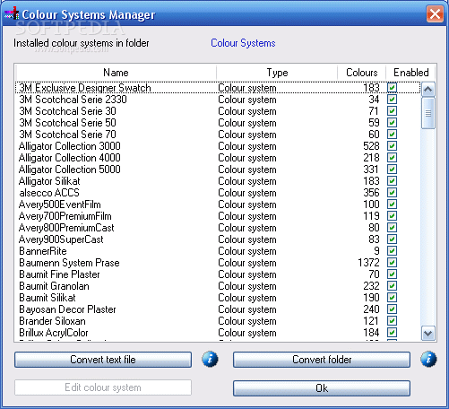Disable Alligator Collection 5000 checkbox

pos(392,170)
